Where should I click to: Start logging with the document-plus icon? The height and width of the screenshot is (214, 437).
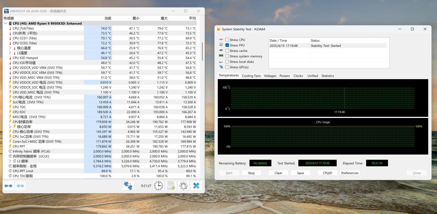click(171, 186)
